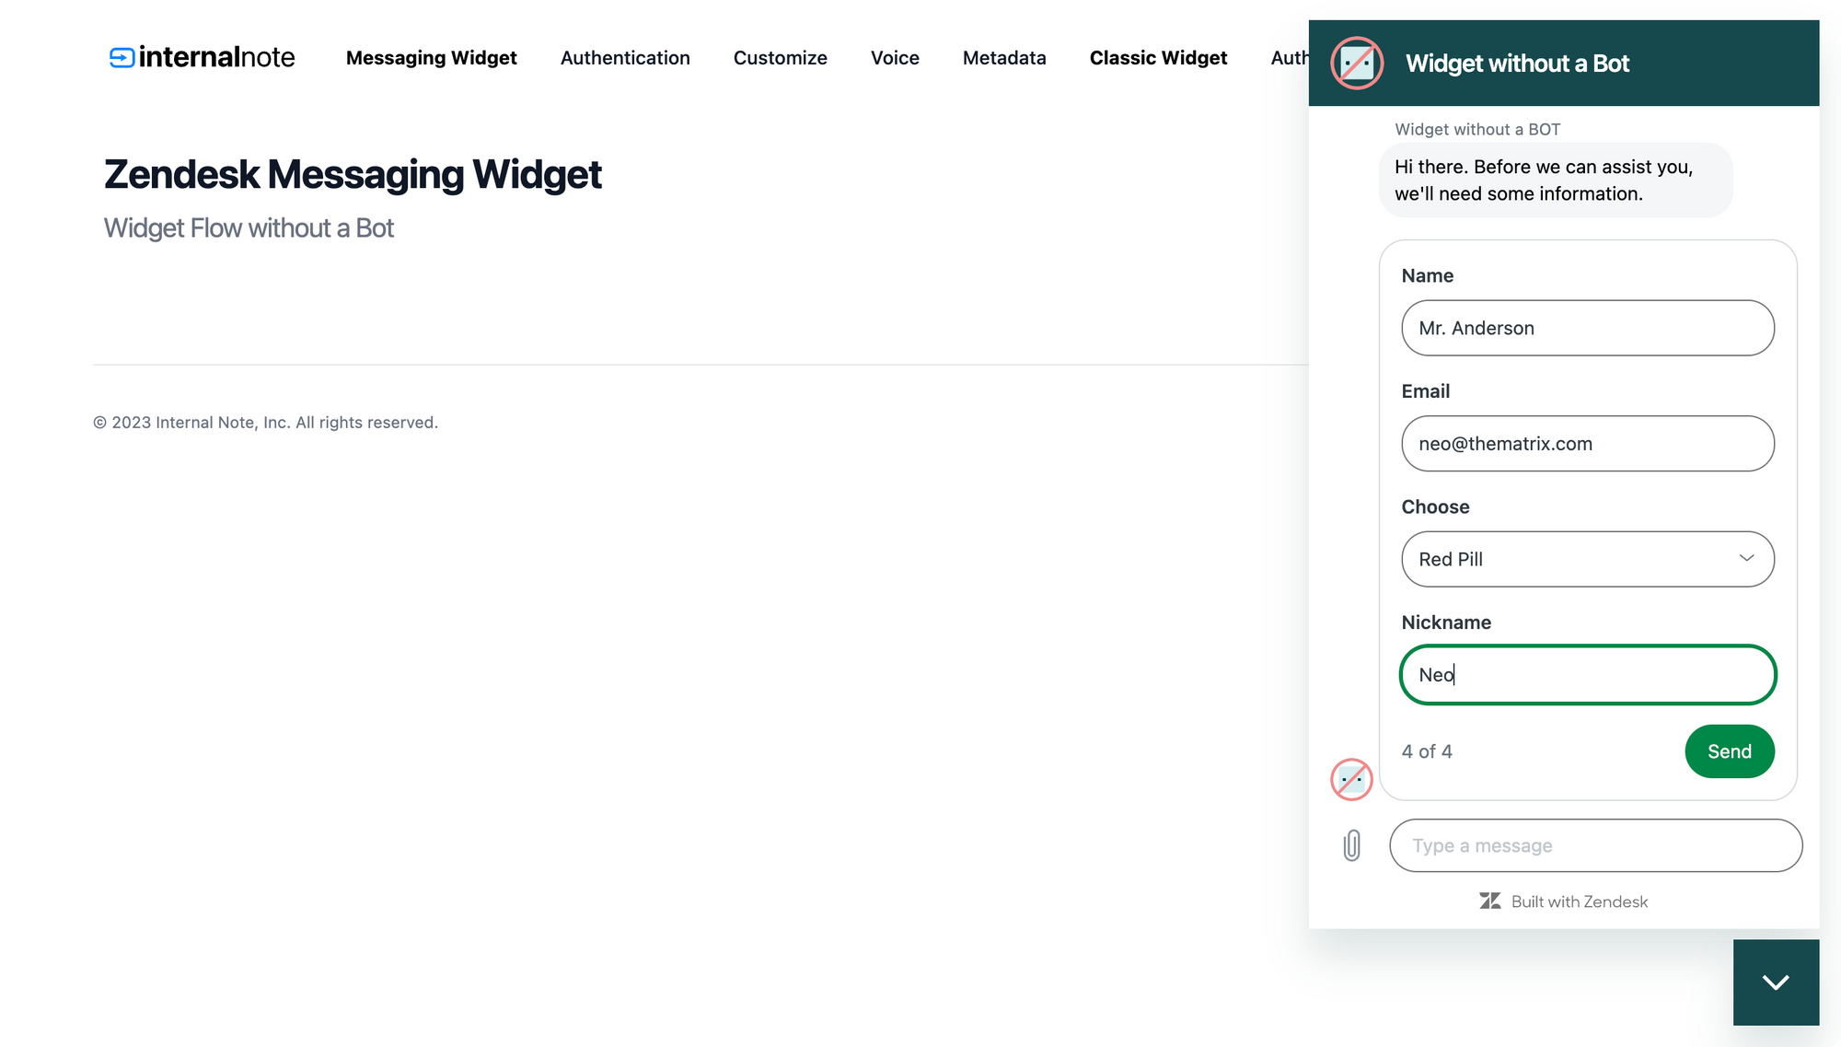Open the Classic Widget menu
Screen dimensions: 1841x1047
click(1158, 58)
